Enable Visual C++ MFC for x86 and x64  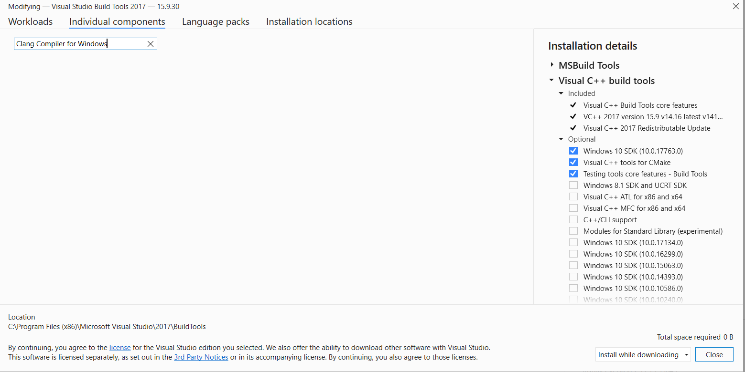click(x=573, y=208)
